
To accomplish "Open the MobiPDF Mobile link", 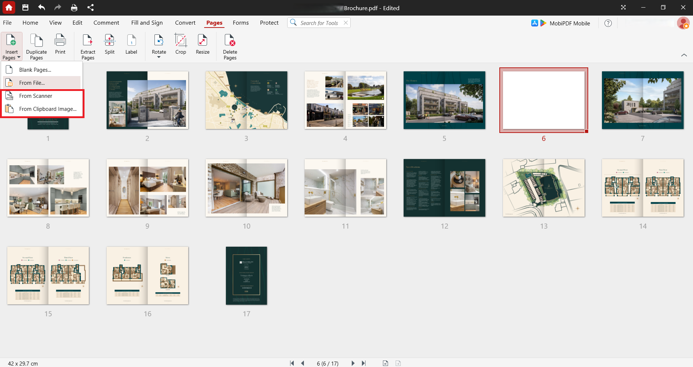I will coord(569,23).
